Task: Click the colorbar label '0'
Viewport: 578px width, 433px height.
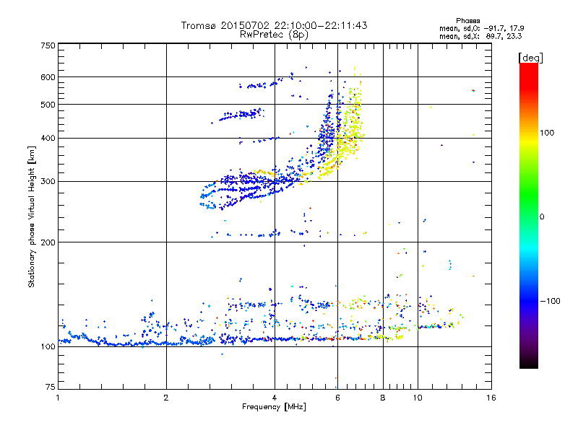Action: point(542,217)
